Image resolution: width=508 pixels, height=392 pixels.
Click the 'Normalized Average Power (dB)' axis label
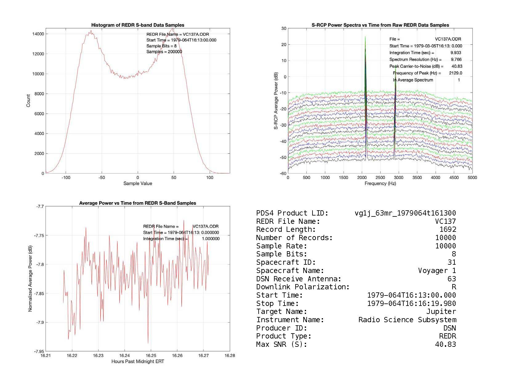click(30, 279)
